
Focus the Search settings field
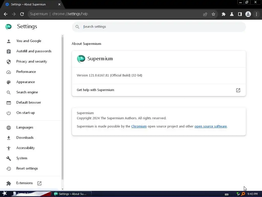point(159,27)
